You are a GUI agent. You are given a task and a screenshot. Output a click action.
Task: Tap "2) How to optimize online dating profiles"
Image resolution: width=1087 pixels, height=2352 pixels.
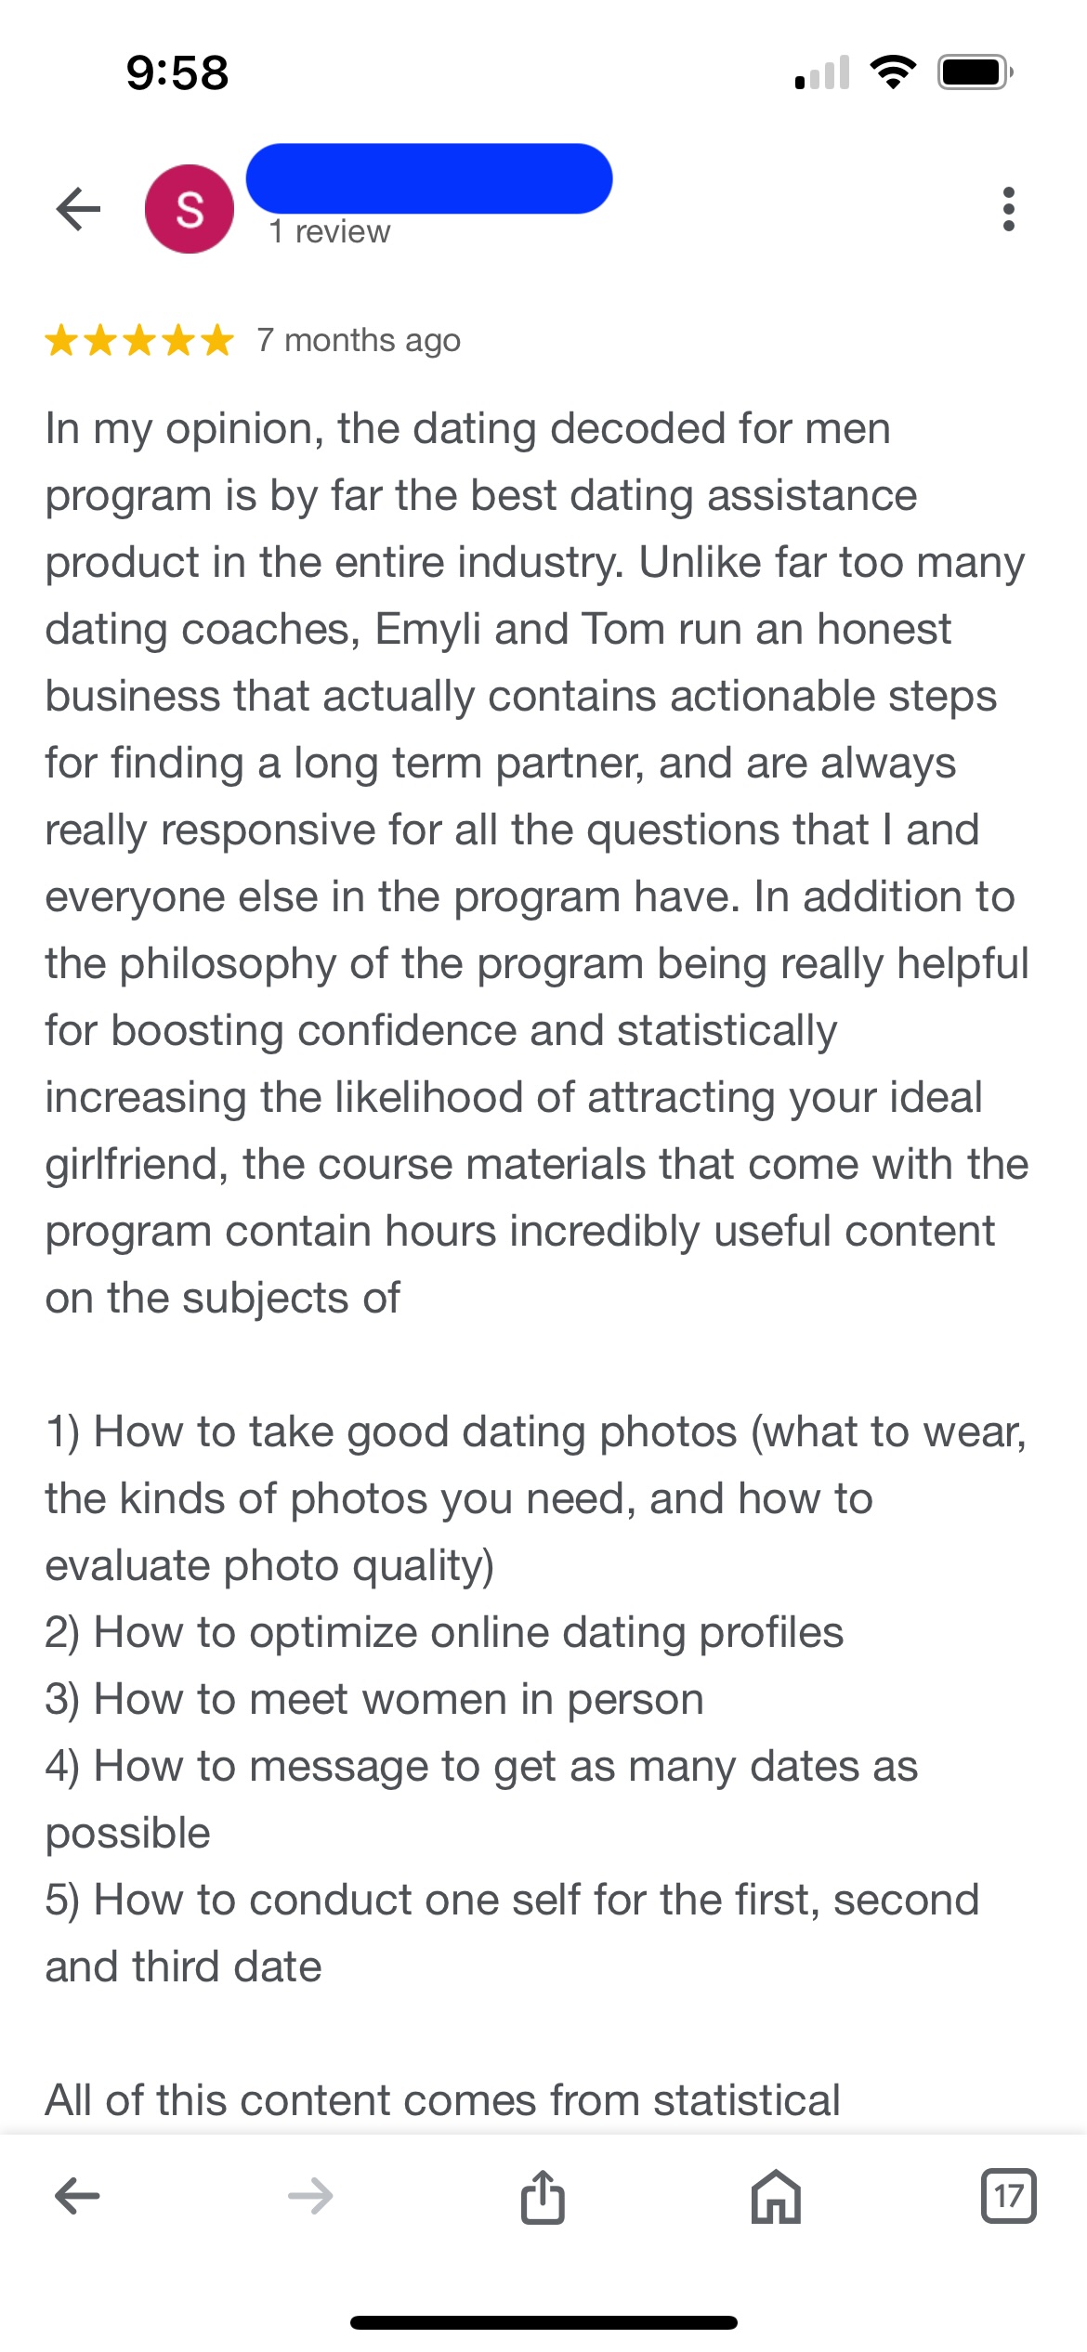pyautogui.click(x=444, y=1633)
